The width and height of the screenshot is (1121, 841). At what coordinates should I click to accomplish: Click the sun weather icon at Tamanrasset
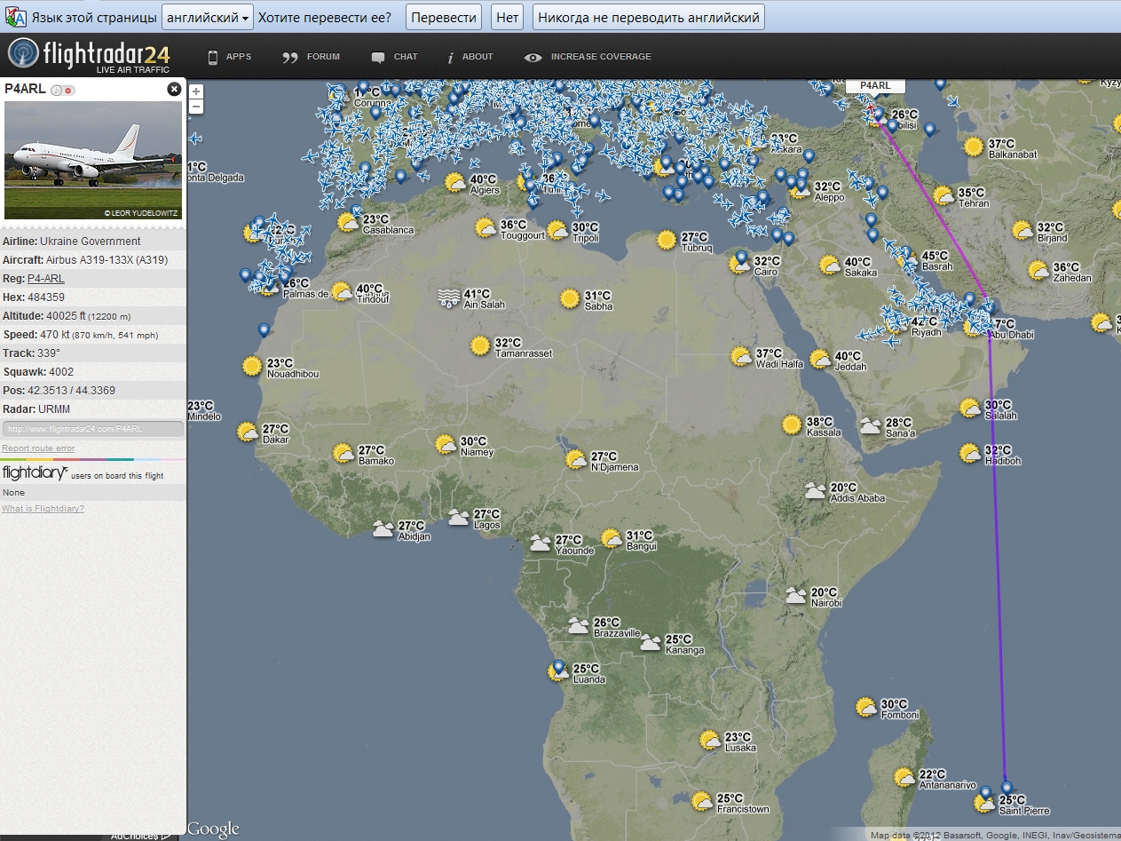(480, 345)
